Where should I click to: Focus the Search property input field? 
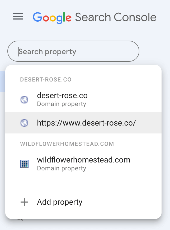coord(73,51)
